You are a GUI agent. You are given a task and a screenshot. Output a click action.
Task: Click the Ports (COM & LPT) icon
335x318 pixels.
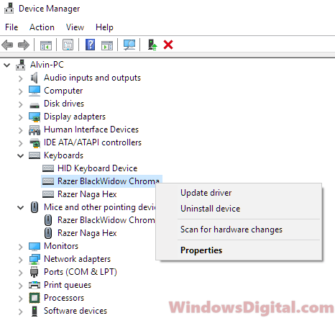(x=34, y=272)
